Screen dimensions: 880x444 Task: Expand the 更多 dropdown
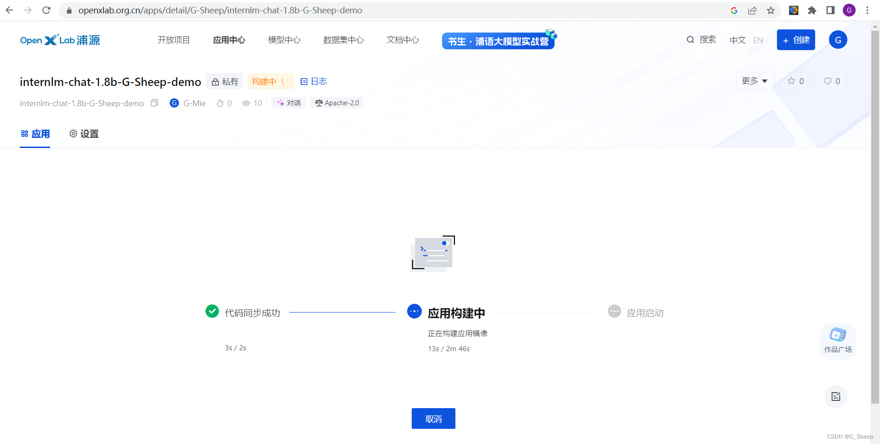coord(755,81)
